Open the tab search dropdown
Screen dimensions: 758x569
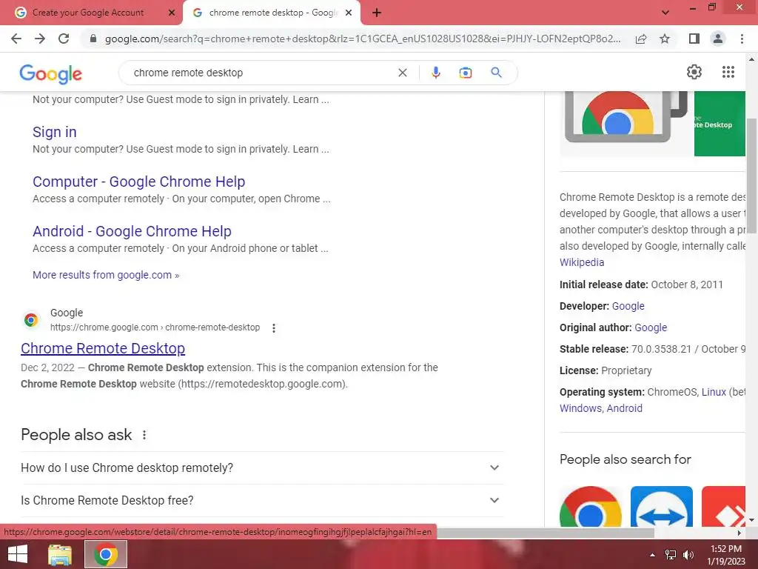(665, 13)
